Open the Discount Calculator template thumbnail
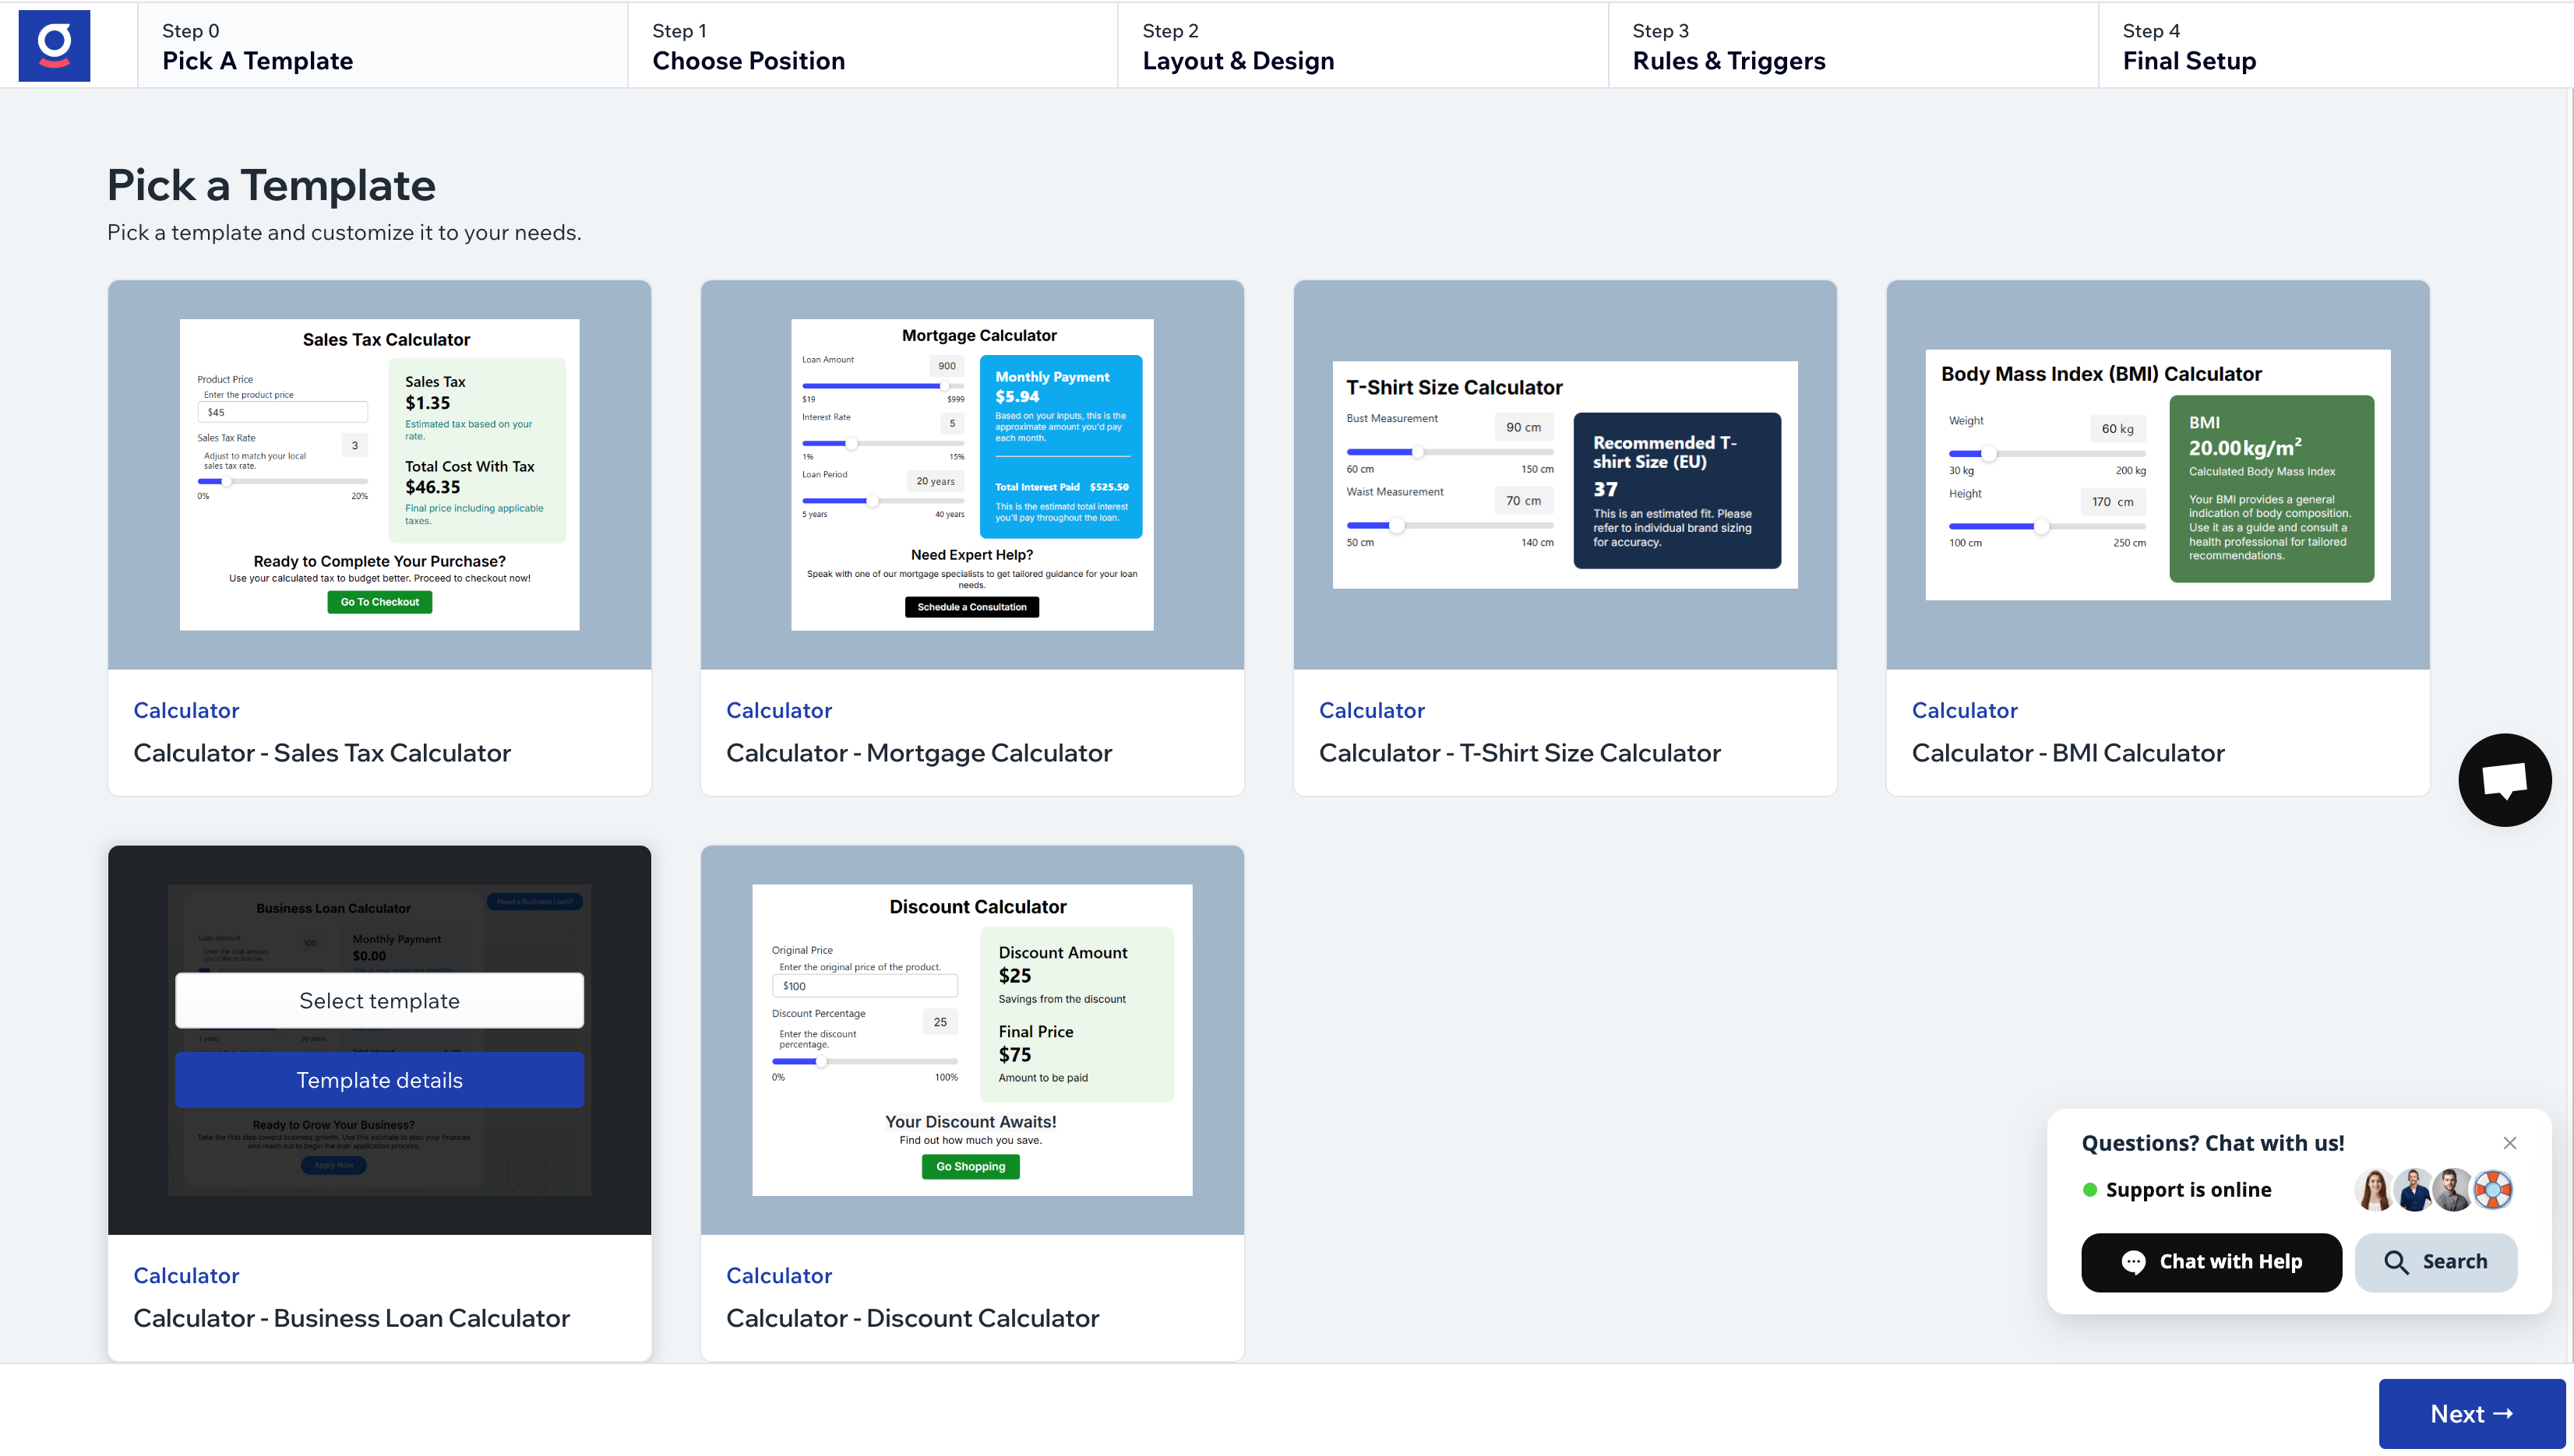Viewport: 2574px width, 1456px height. (x=971, y=1040)
